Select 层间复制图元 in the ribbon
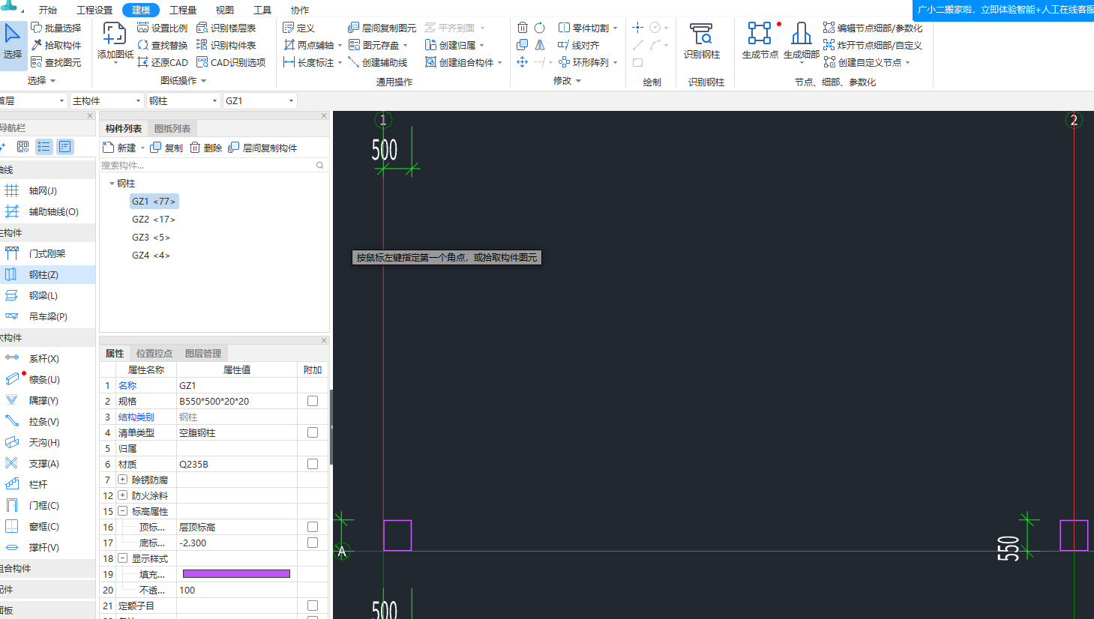The width and height of the screenshot is (1094, 619). click(382, 28)
